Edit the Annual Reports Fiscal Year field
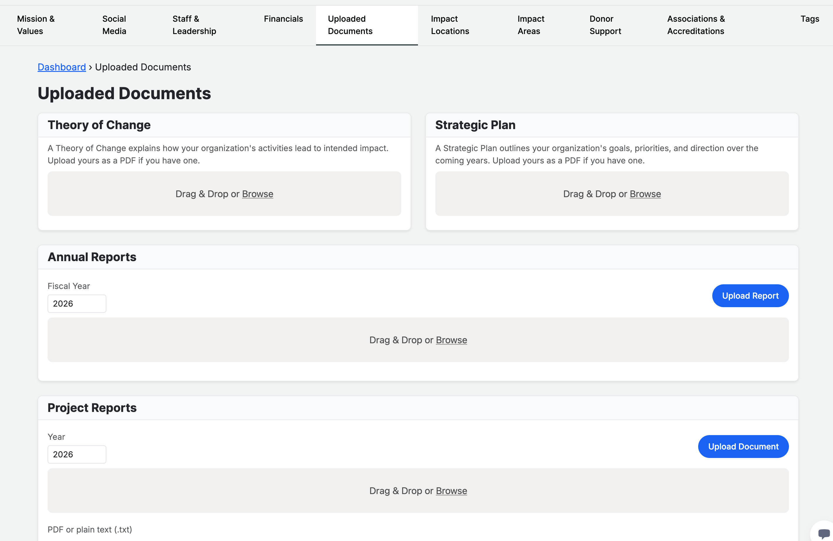 [77, 304]
